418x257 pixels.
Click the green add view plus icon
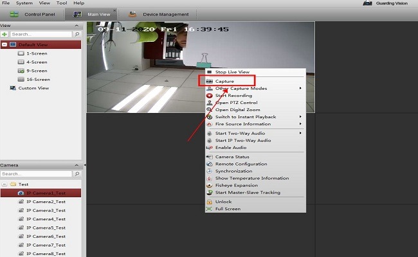[5, 34]
